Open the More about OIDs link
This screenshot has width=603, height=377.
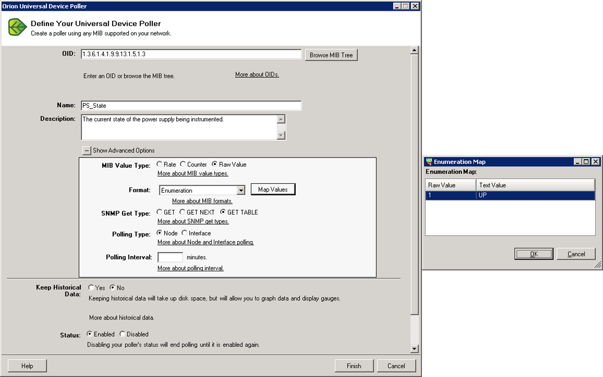point(257,74)
